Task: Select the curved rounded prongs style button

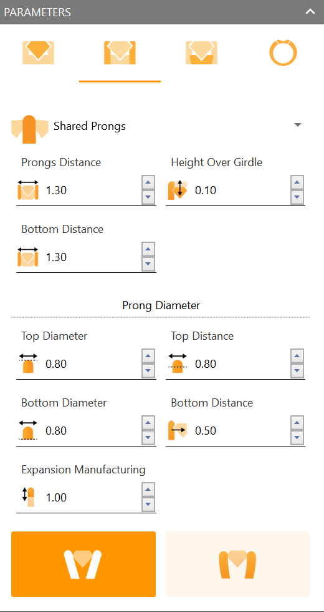Action: (x=237, y=564)
